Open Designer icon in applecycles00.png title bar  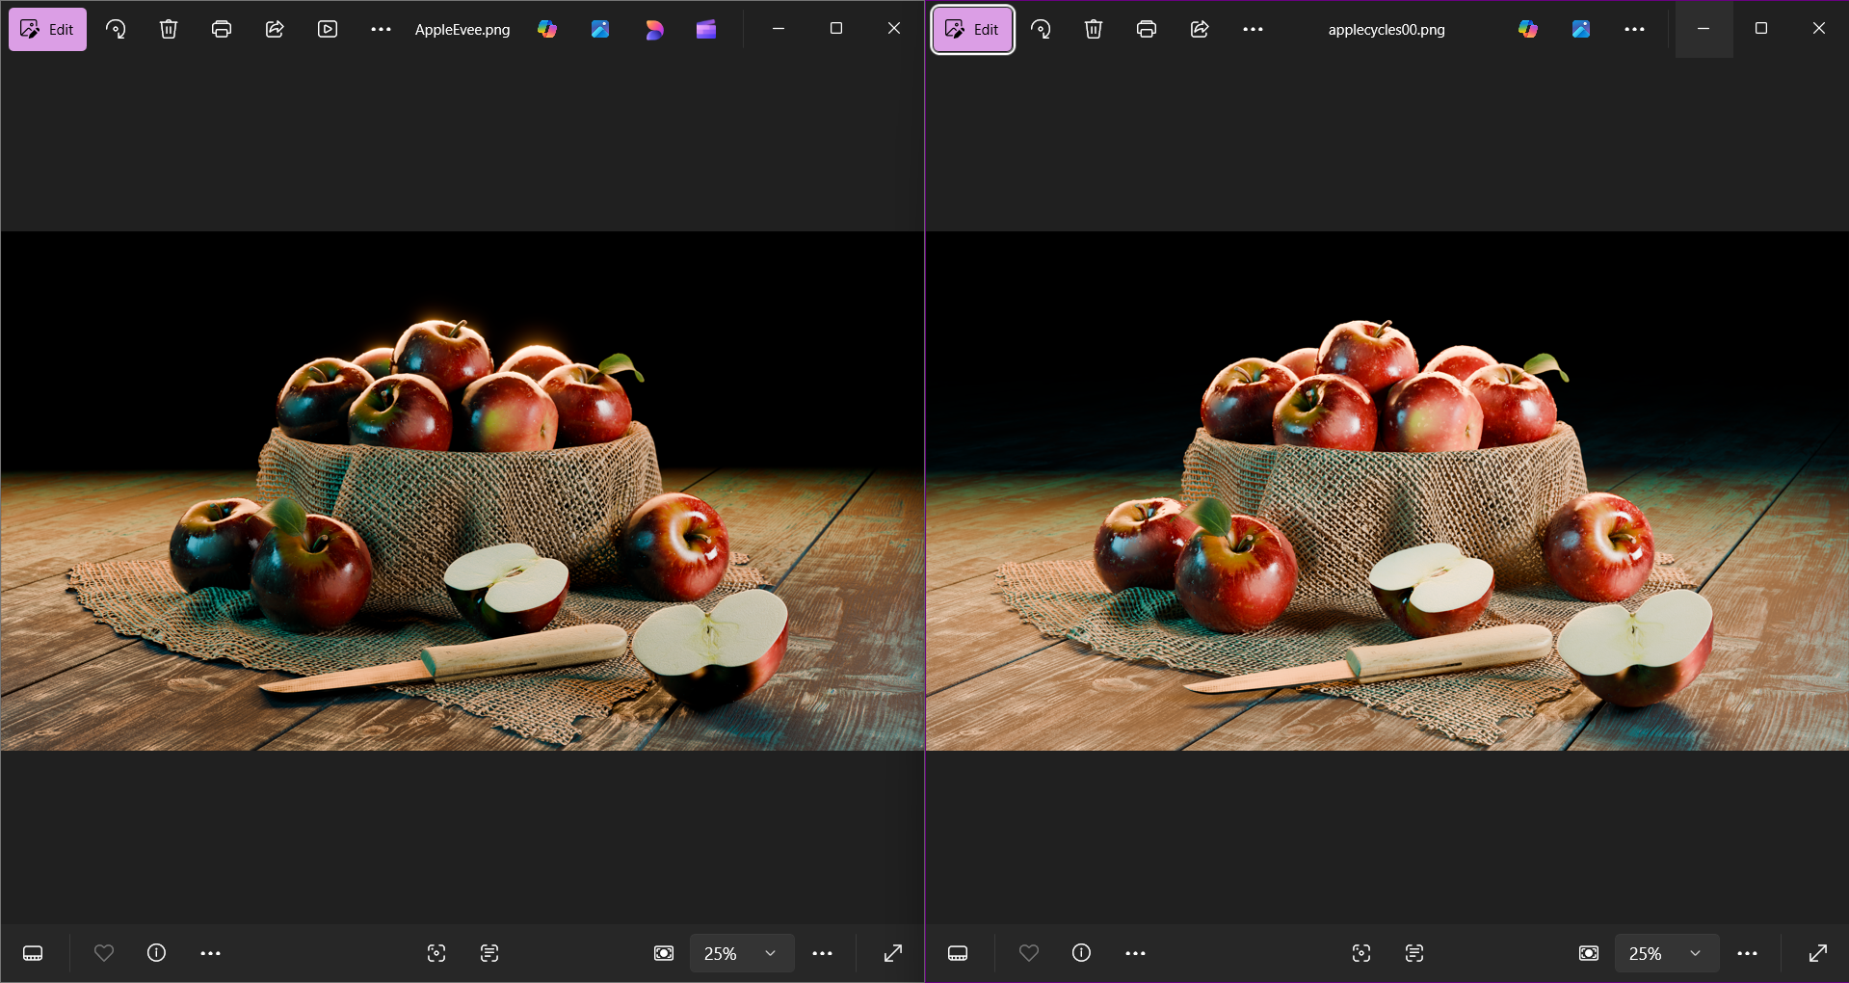tap(1580, 29)
